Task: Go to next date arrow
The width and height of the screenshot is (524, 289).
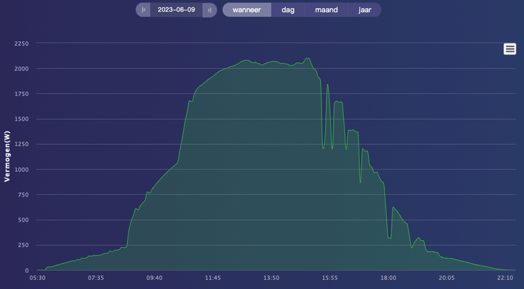Action: (x=210, y=10)
